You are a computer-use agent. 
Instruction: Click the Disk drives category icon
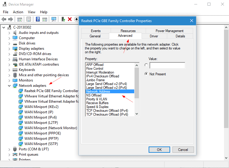click(x=15, y=44)
